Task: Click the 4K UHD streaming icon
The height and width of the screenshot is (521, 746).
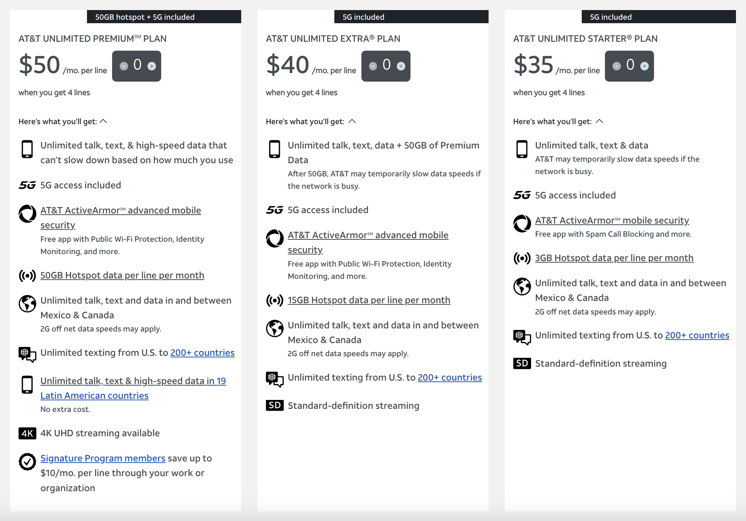Action: 27,433
